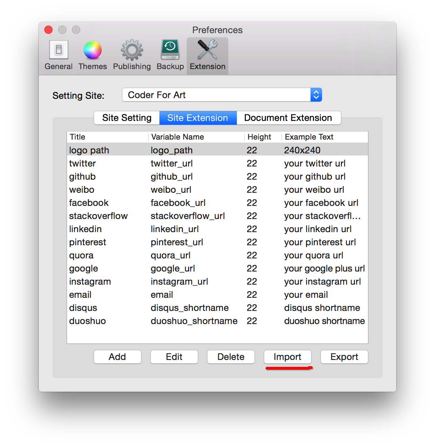Click the 'disqus shortname' example cell
This screenshot has height=447, width=435.
point(322,308)
